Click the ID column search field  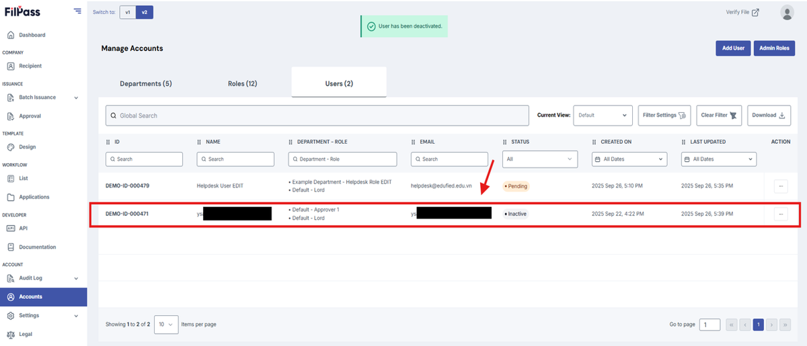point(144,159)
